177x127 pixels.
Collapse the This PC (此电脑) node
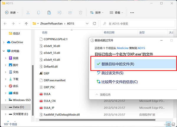coord(4,51)
